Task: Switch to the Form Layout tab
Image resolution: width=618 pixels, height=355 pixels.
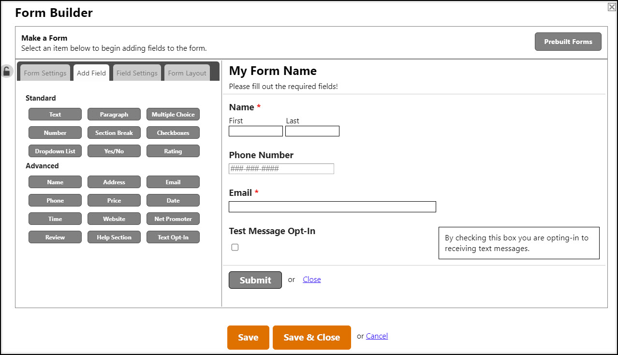Action: 187,73
